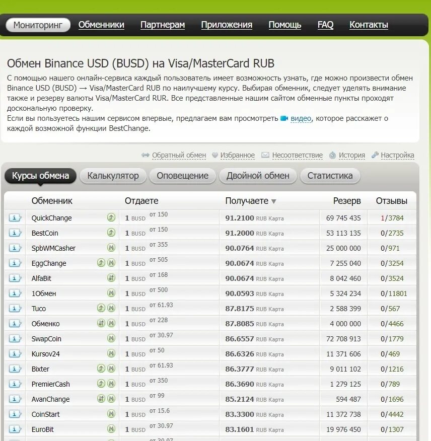Click the M badge next to SpbWMCasher
This screenshot has height=441, width=431.
click(x=111, y=248)
